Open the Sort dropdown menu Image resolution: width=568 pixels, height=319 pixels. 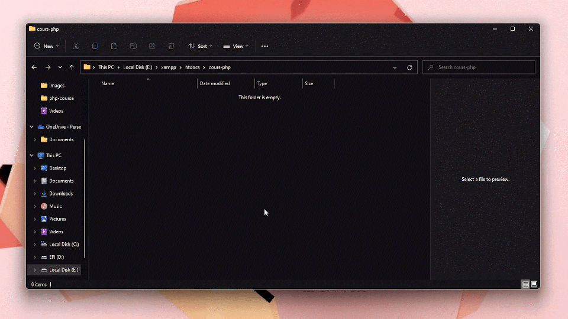tap(200, 46)
